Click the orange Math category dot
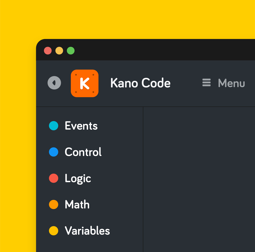 pyautogui.click(x=54, y=205)
